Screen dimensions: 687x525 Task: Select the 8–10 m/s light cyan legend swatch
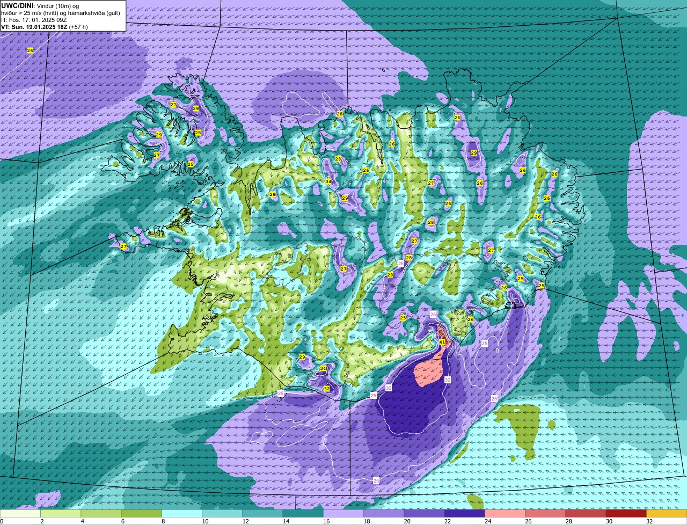[182, 514]
